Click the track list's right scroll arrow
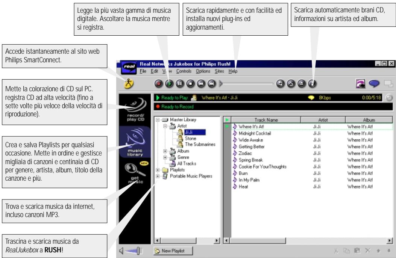Screen dimensions: 396x258 [x=390, y=241]
